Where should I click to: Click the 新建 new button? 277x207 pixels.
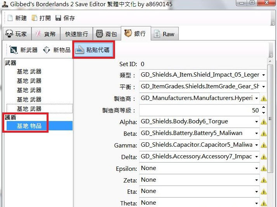(17, 18)
